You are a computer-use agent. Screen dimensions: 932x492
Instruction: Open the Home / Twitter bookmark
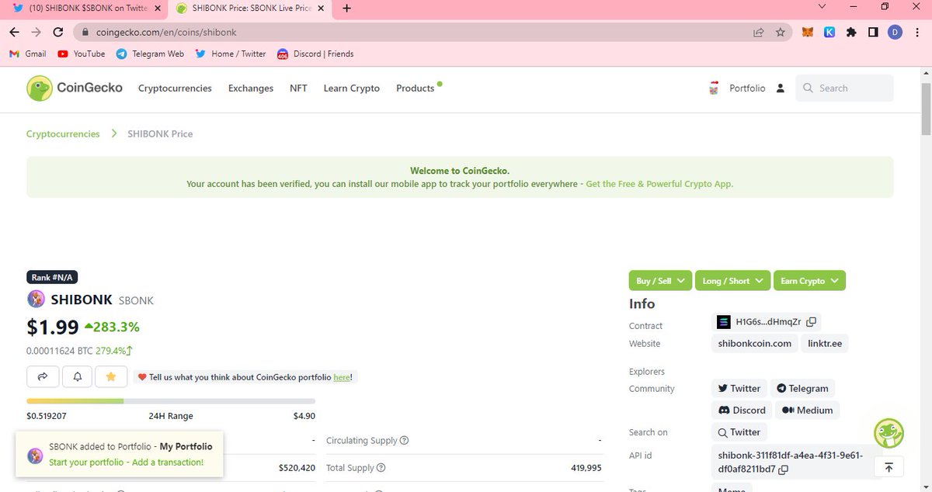coord(231,54)
